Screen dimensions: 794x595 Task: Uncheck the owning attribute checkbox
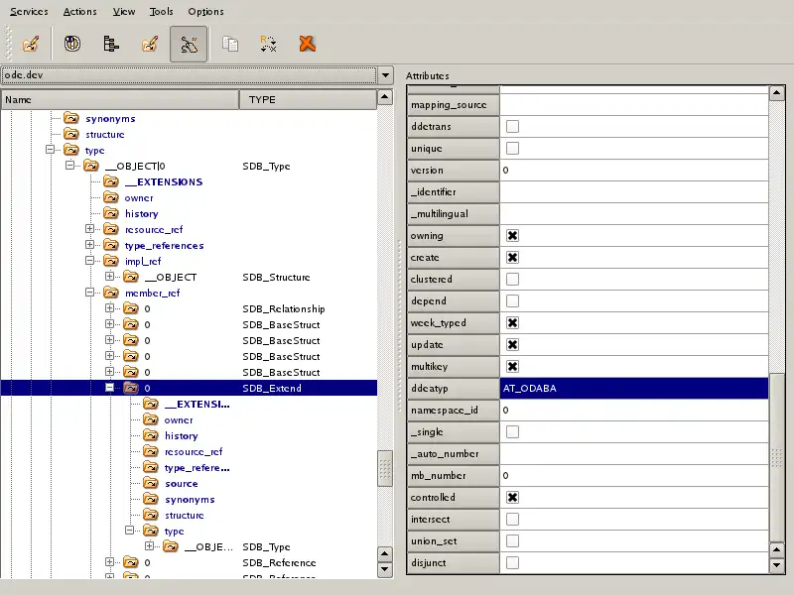(x=513, y=236)
